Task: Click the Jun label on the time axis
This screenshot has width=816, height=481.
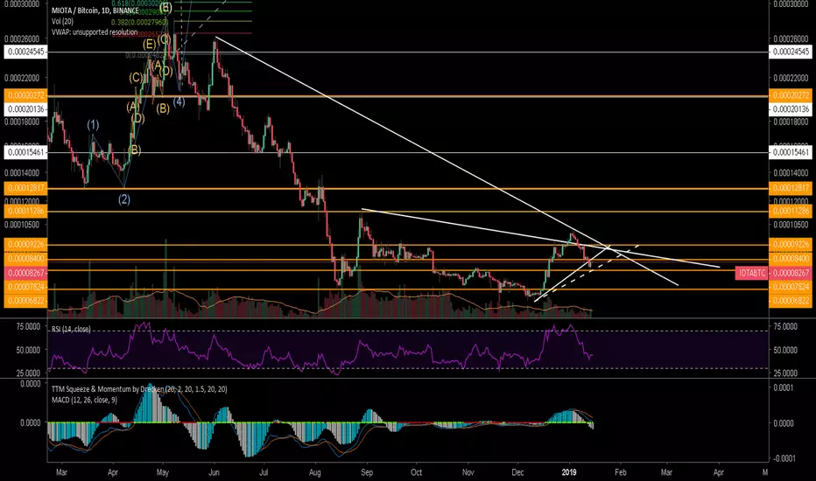Action: 214,472
